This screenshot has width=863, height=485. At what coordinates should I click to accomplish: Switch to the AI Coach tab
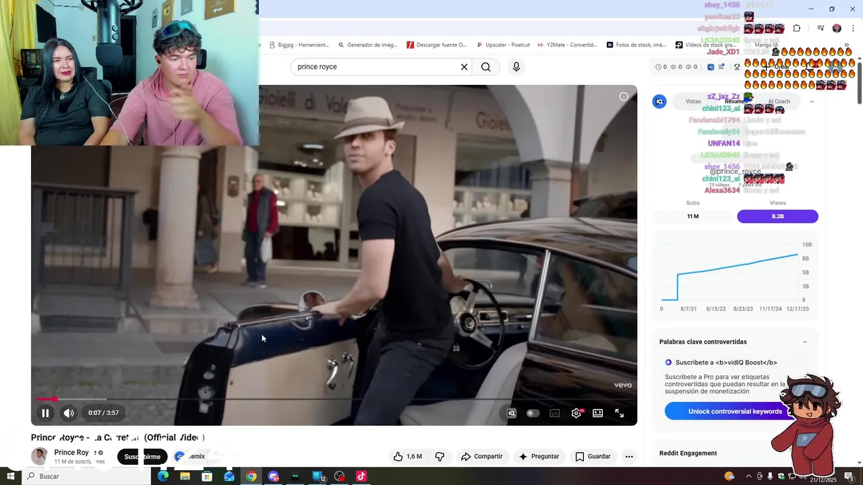[x=779, y=101]
